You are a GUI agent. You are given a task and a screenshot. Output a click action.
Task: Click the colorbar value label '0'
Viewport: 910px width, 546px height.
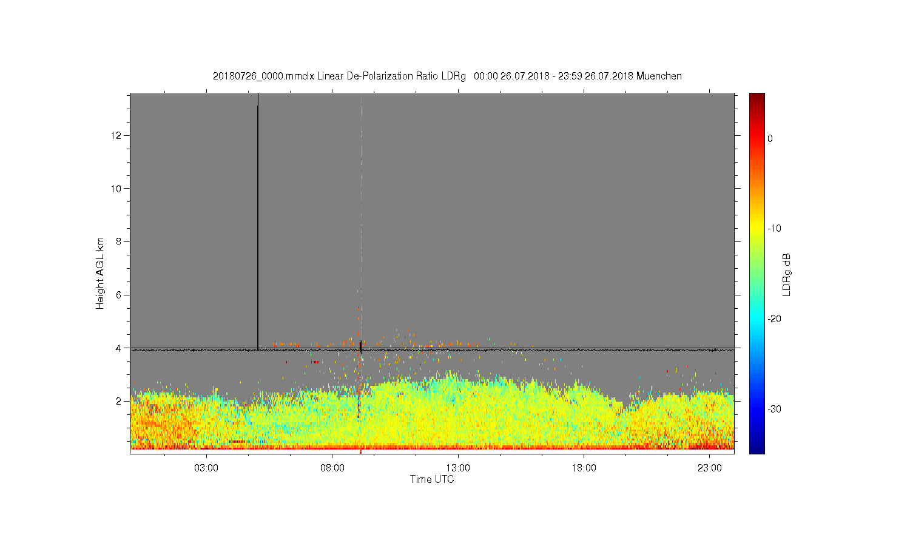click(x=770, y=138)
